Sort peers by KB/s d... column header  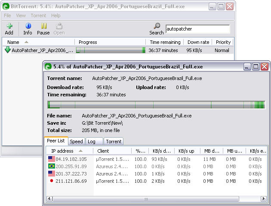(162, 151)
